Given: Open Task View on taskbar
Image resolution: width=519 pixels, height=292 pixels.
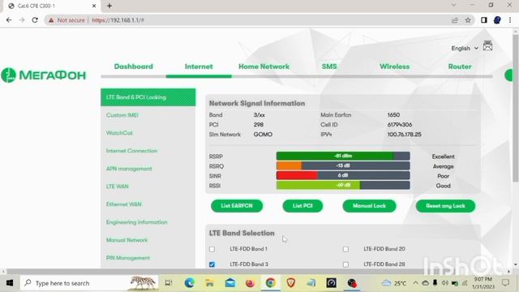Looking at the screenshot, I should 169,283.
